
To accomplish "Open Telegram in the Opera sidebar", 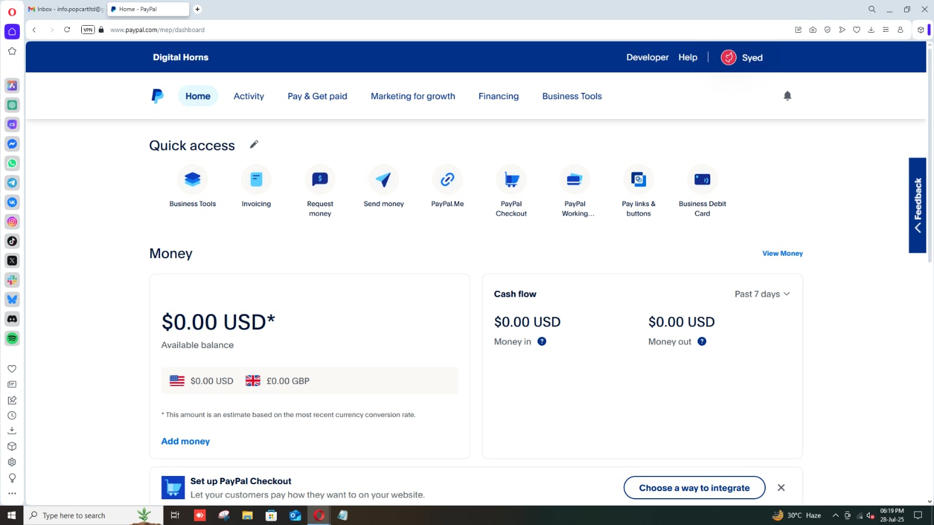I will pyautogui.click(x=12, y=183).
